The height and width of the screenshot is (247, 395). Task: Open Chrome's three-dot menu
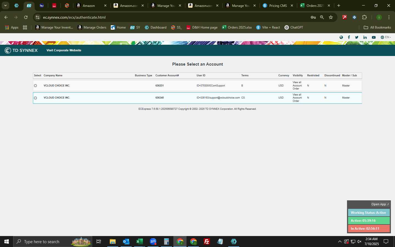pyautogui.click(x=389, y=17)
